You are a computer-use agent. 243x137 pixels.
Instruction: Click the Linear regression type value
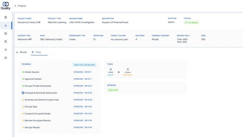click(x=72, y=39)
